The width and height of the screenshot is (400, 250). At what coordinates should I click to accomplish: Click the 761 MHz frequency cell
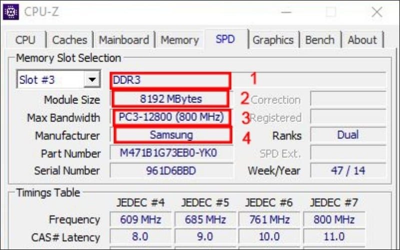click(269, 219)
